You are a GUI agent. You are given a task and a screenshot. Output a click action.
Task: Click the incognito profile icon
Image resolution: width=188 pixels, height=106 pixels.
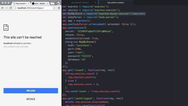coord(58,3)
